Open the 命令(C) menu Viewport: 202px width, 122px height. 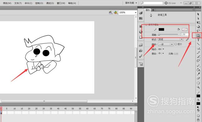click(28, 3)
